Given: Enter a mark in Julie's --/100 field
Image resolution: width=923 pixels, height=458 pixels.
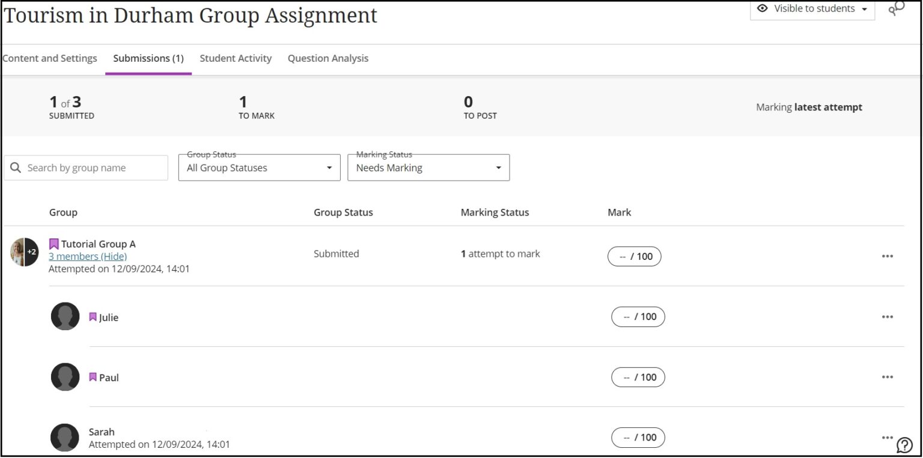Looking at the screenshot, I should pos(638,316).
